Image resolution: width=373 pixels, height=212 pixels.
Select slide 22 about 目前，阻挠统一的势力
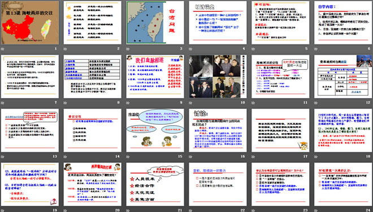218,184
